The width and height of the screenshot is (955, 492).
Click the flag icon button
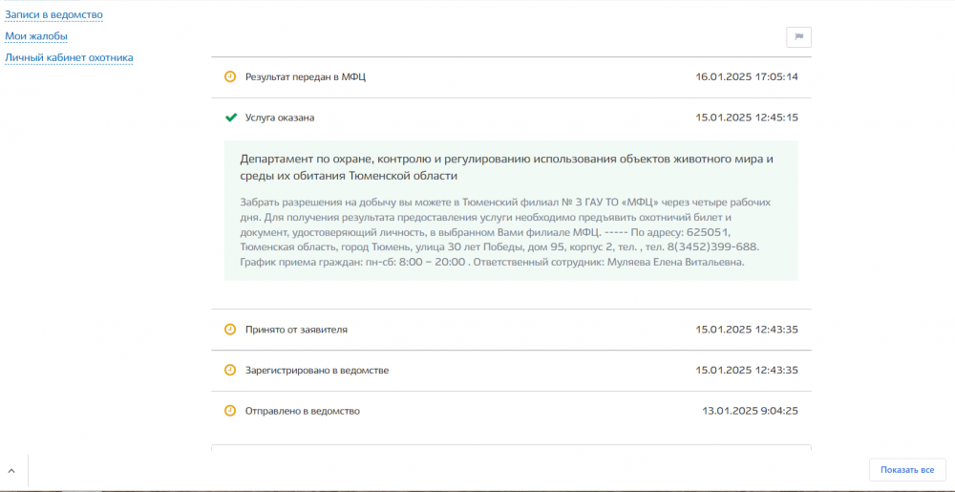(798, 37)
